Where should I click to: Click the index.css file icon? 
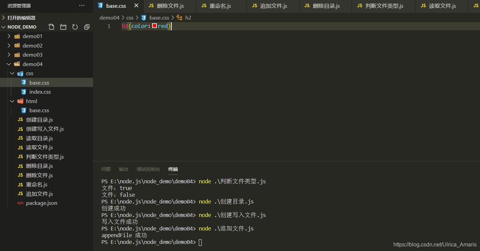(24, 92)
